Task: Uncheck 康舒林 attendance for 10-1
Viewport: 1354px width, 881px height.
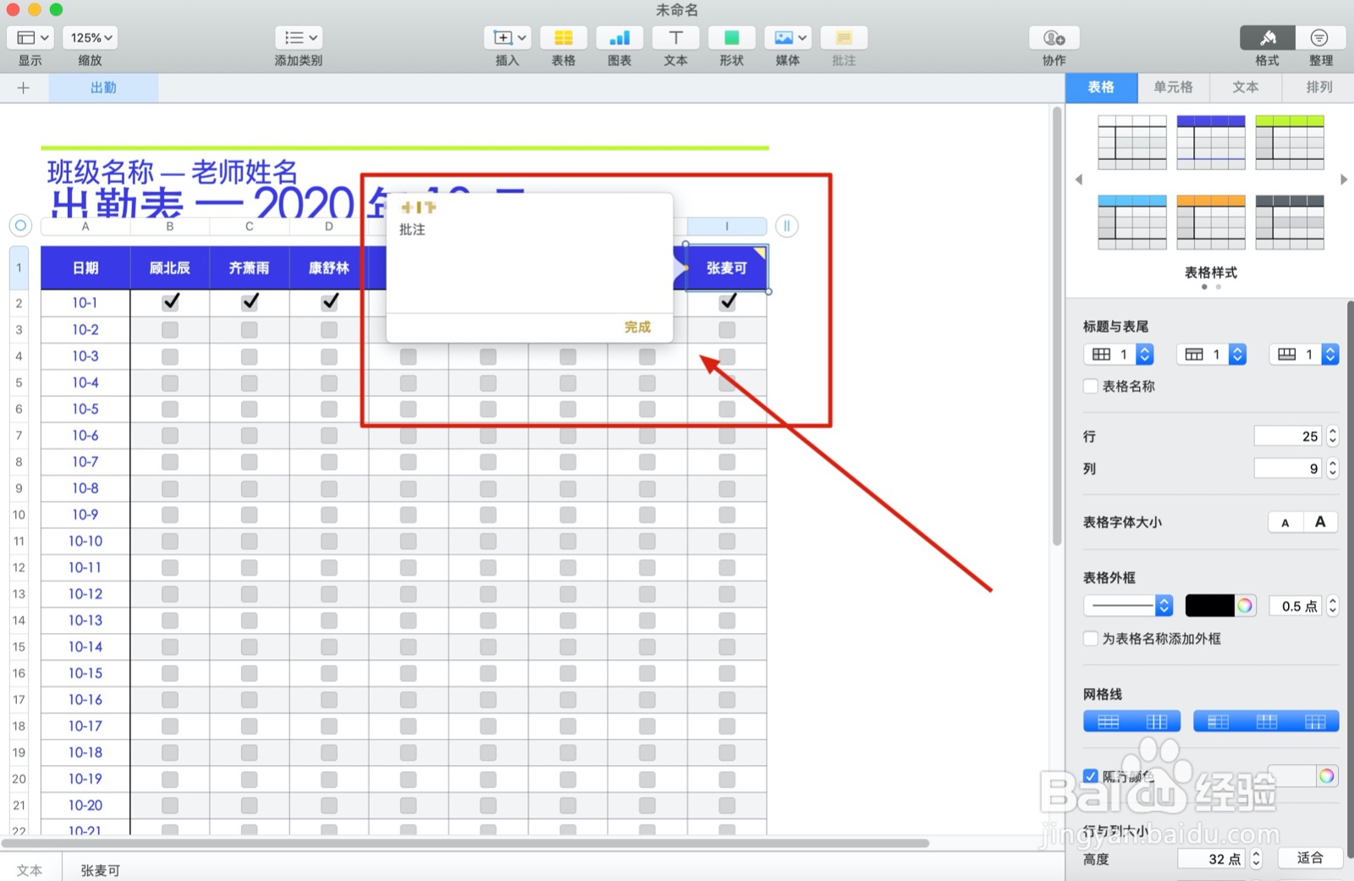Action: (329, 302)
